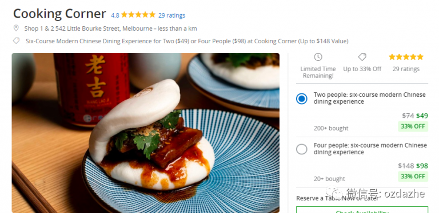Click the 29 ratings text in sidebar
This screenshot has width=439, height=213.
[406, 69]
